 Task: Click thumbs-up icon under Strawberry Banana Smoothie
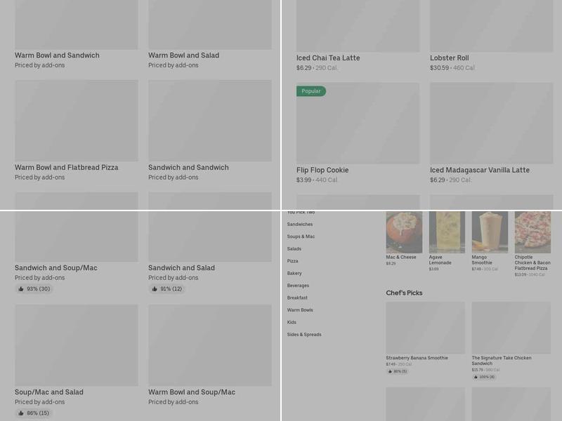[x=390, y=371]
